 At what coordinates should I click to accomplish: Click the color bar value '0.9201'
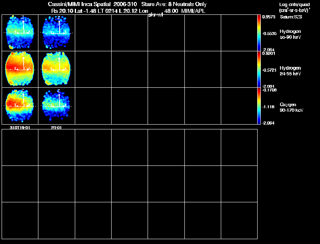click(x=268, y=54)
